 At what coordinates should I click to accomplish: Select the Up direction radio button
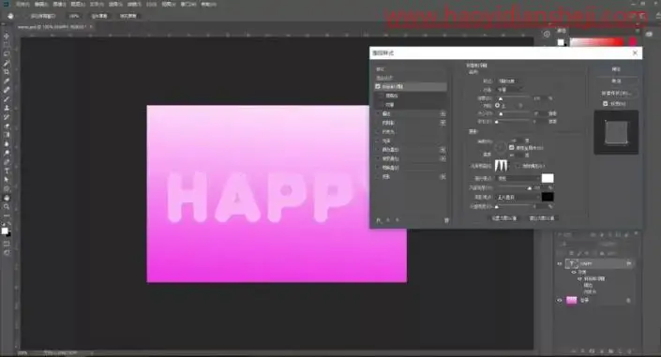click(498, 105)
